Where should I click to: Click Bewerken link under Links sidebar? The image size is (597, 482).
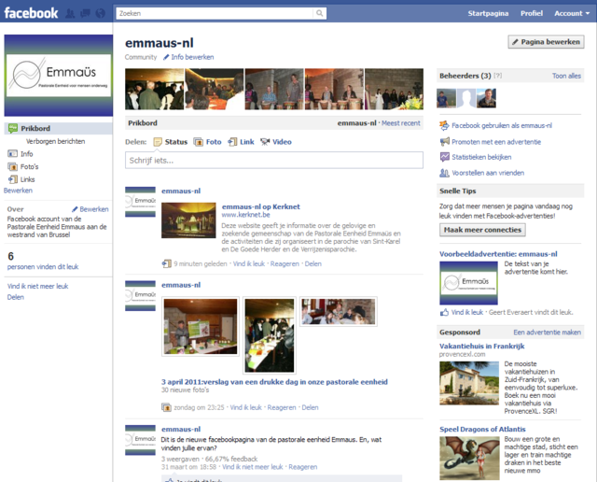point(18,191)
